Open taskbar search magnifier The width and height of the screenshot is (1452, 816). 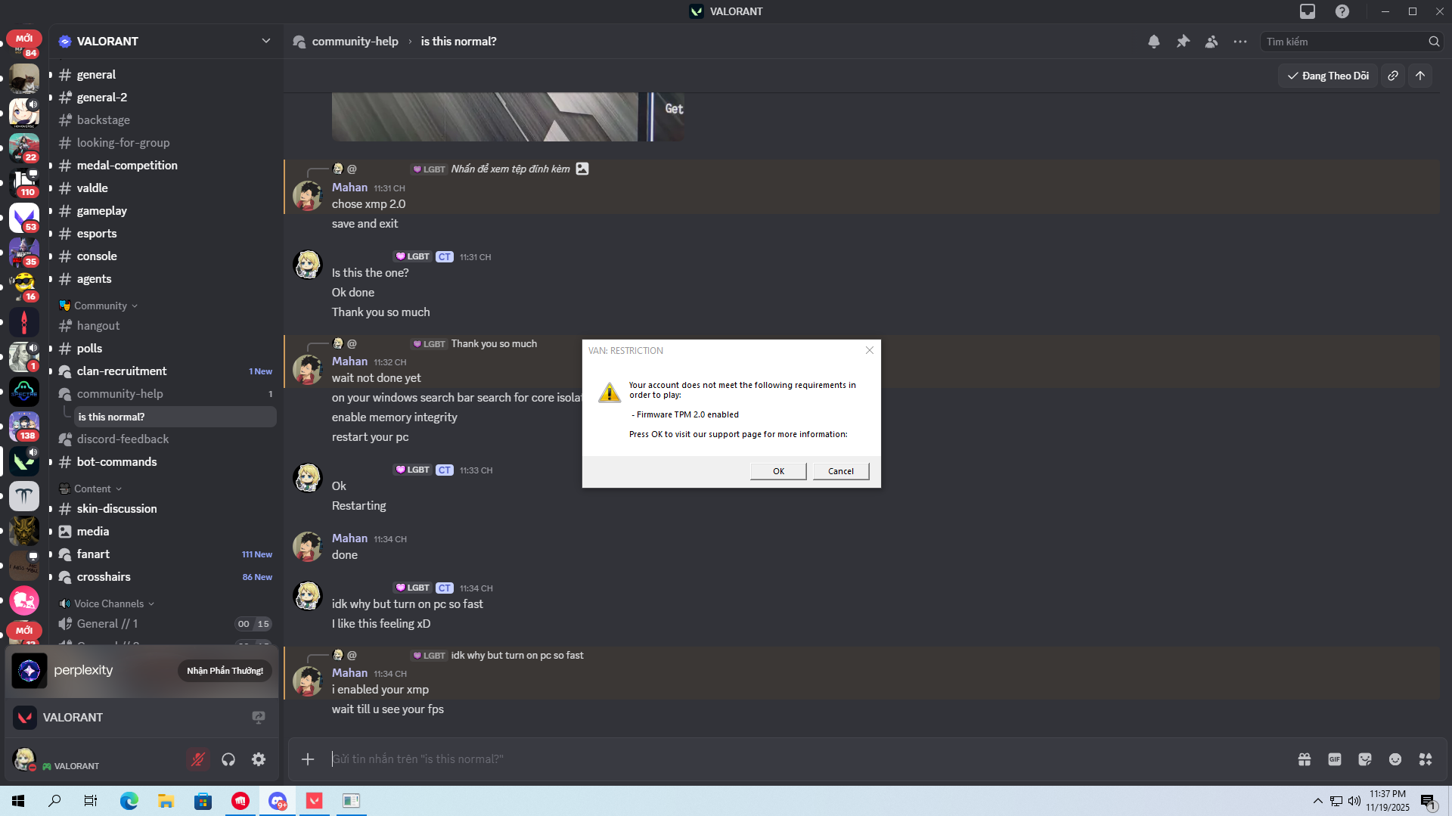(x=54, y=801)
